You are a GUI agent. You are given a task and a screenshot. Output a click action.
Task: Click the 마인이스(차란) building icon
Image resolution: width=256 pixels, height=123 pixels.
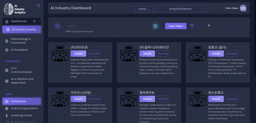click(60, 99)
